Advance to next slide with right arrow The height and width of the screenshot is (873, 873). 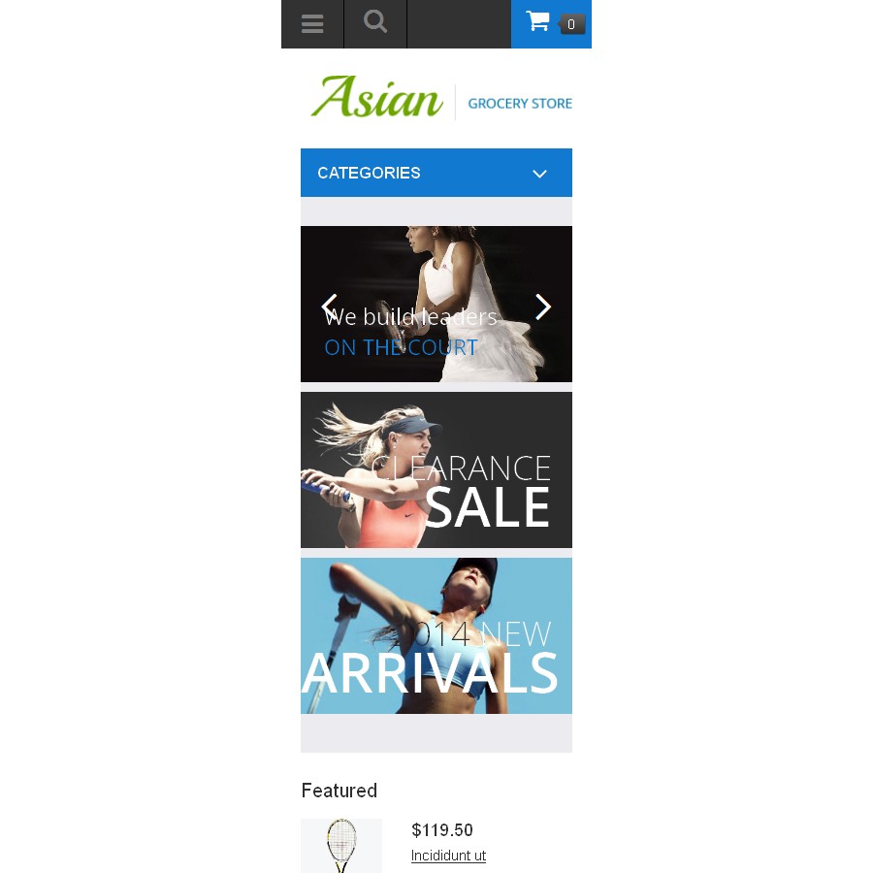click(543, 307)
